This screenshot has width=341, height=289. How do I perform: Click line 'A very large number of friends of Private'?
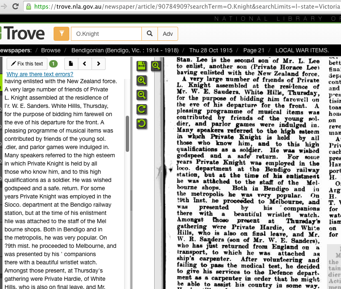(56, 89)
